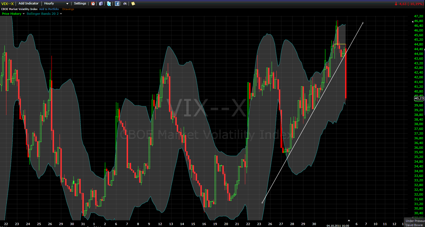Open the yellow sticky note icon

click(133, 4)
